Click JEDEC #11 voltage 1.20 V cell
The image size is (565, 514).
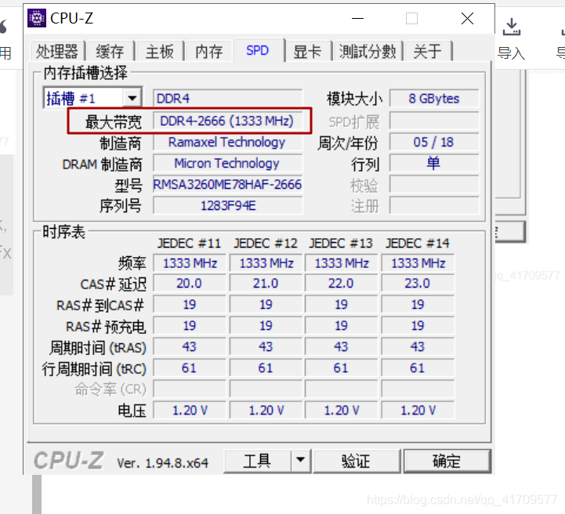click(190, 411)
